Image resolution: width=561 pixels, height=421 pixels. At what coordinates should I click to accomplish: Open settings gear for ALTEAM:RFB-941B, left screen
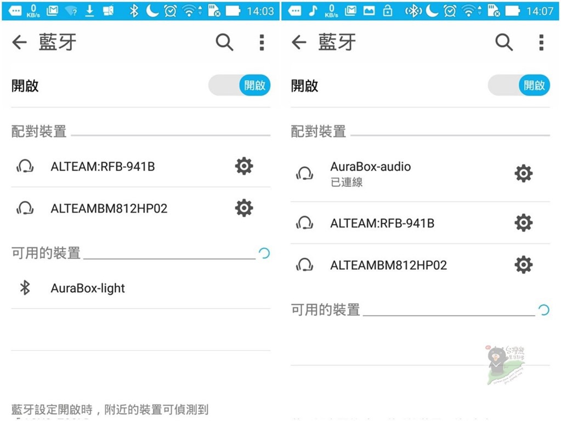[244, 166]
